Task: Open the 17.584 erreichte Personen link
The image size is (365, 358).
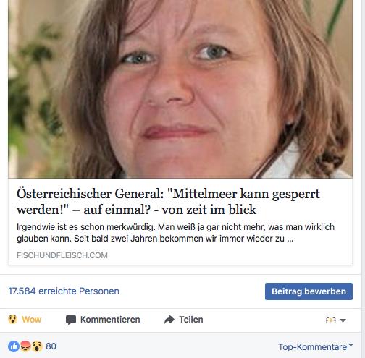Action: click(x=64, y=291)
